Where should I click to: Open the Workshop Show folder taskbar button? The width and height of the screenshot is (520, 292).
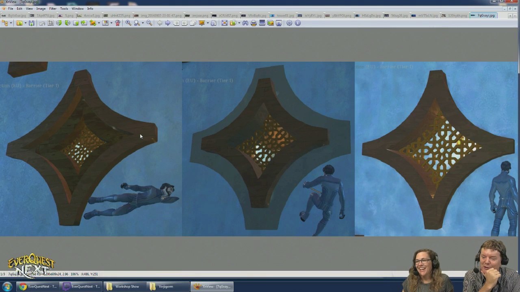coord(125,287)
